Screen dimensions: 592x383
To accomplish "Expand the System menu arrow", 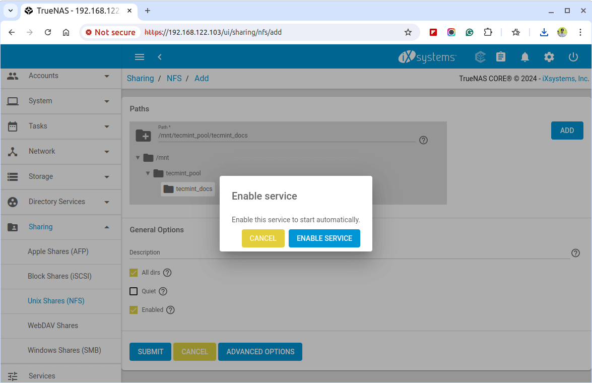I will pos(107,101).
